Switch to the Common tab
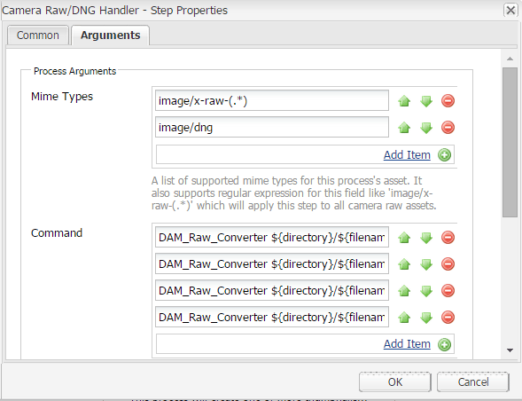This screenshot has height=401, width=522. click(x=37, y=35)
